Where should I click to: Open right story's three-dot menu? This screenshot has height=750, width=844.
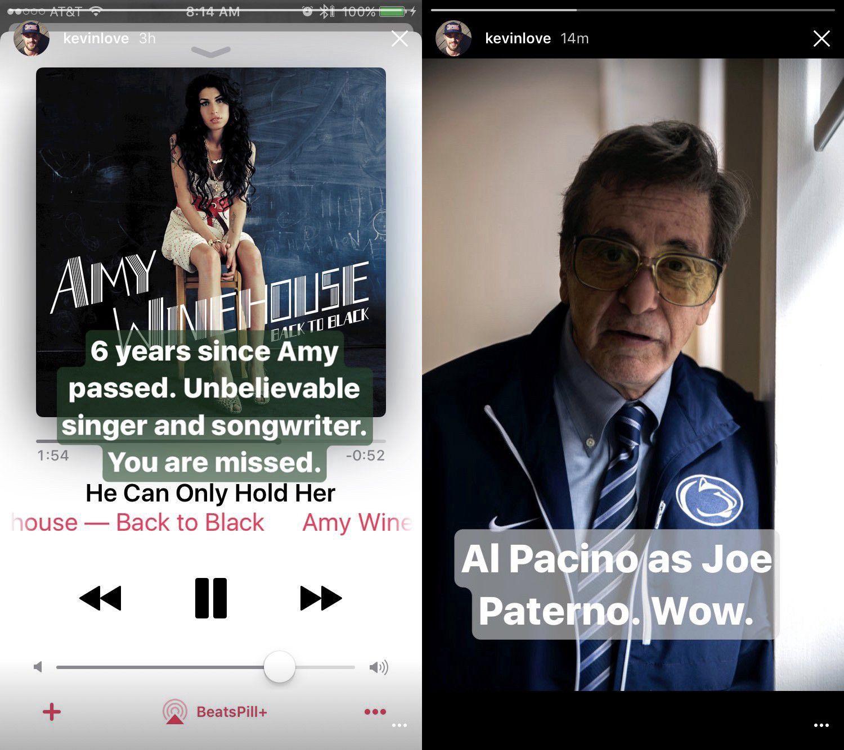point(821,725)
